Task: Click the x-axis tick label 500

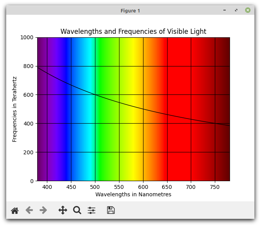Action: pyautogui.click(x=95, y=187)
